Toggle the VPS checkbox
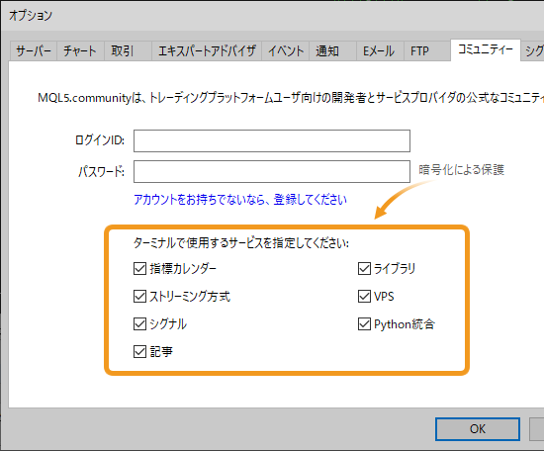544x451 pixels. tap(364, 297)
